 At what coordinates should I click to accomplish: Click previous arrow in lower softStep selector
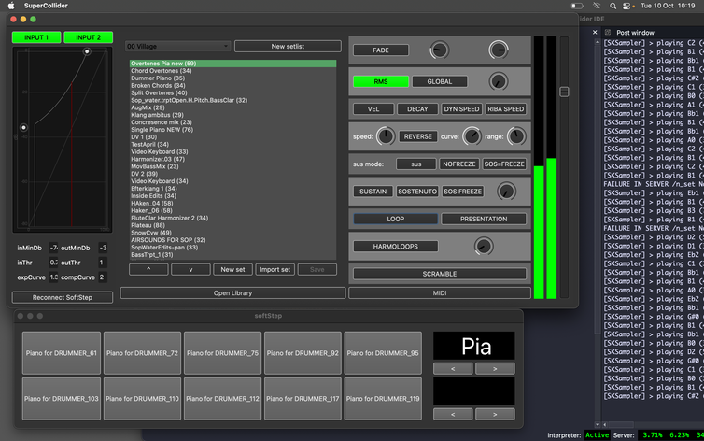(x=453, y=413)
